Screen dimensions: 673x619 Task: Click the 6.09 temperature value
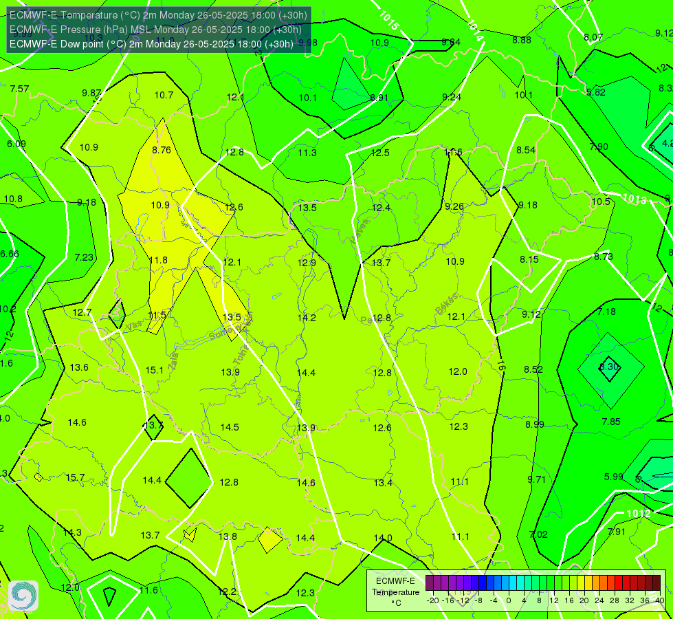(16, 144)
